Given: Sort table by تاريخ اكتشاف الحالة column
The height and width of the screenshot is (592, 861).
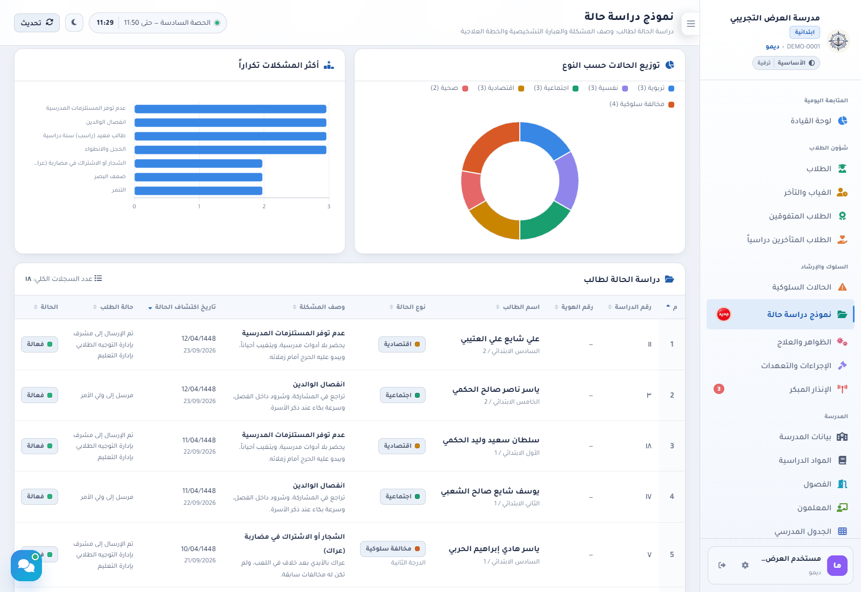Looking at the screenshot, I should click(x=182, y=307).
